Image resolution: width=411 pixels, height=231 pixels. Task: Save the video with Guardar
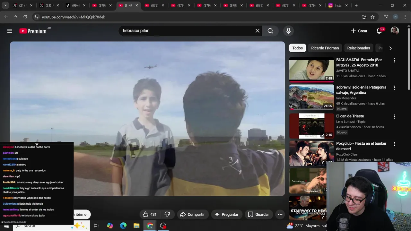point(258,214)
